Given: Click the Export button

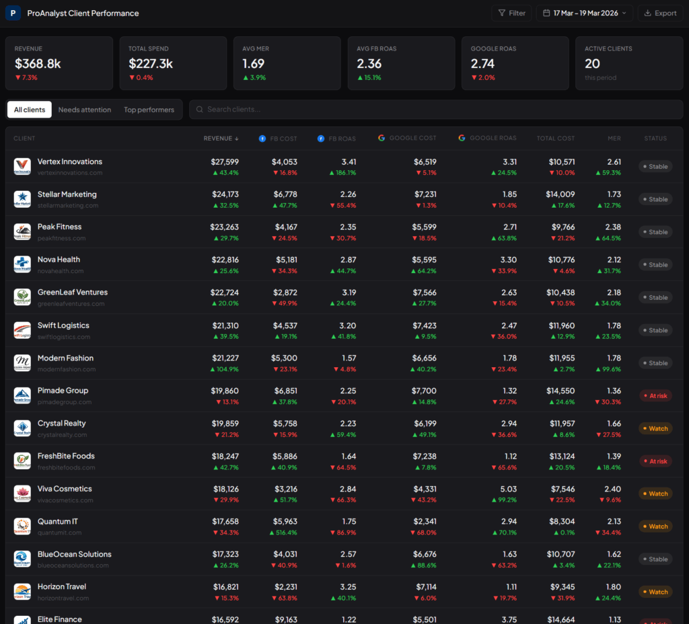Looking at the screenshot, I should (659, 13).
